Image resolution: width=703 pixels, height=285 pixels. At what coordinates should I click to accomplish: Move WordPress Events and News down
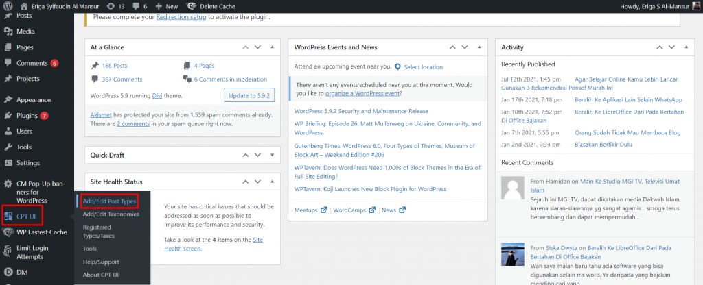[465, 47]
